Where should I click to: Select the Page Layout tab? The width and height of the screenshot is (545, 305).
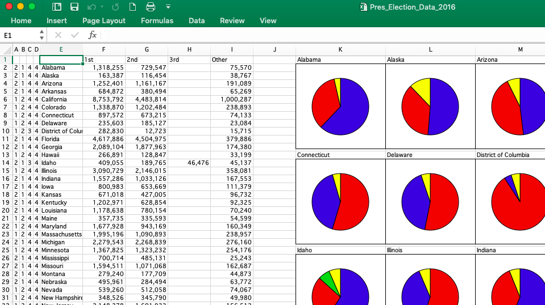[104, 21]
